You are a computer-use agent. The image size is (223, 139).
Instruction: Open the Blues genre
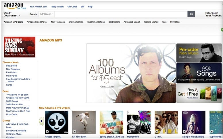[x=9, y=127]
